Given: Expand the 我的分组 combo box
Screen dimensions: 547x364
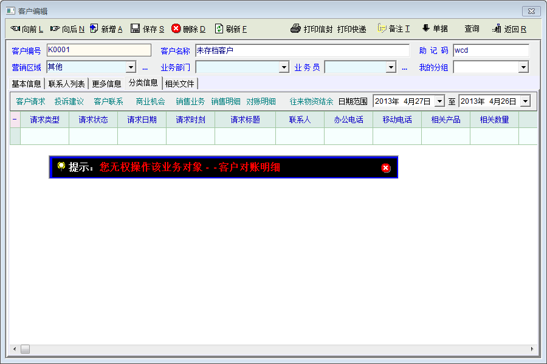Looking at the screenshot, I should coord(523,67).
